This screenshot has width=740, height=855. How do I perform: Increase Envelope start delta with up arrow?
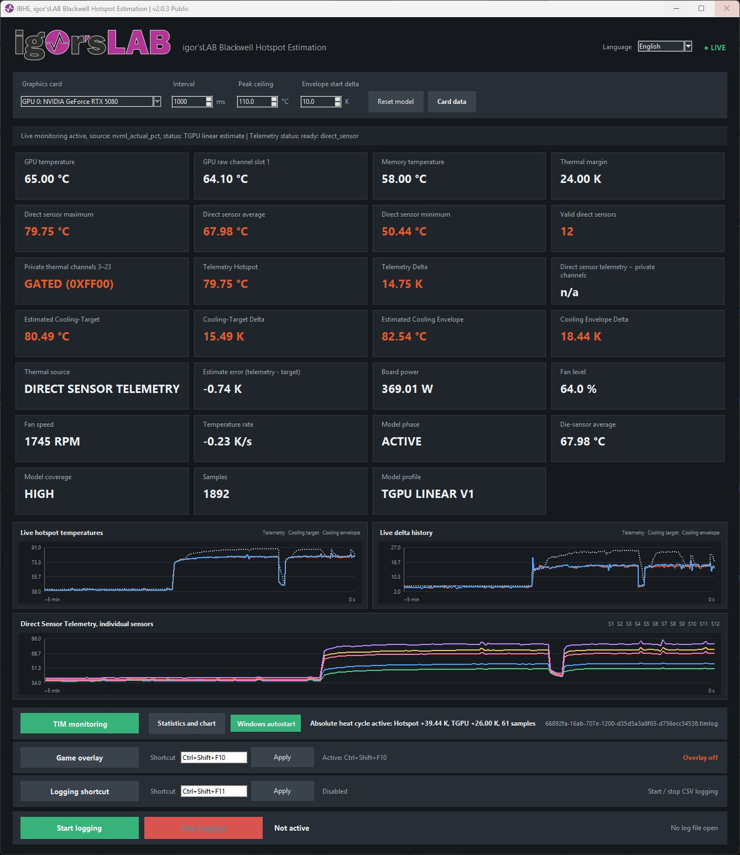(337, 99)
